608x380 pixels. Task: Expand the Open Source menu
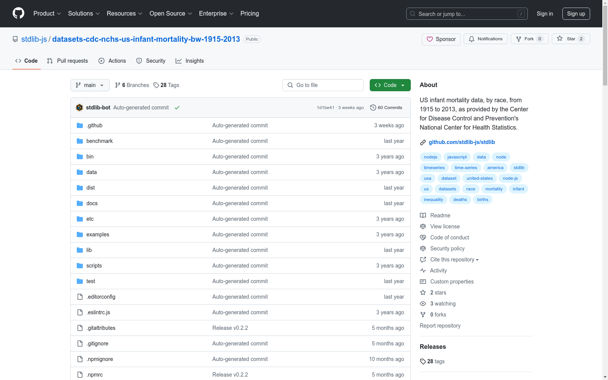[x=171, y=14]
